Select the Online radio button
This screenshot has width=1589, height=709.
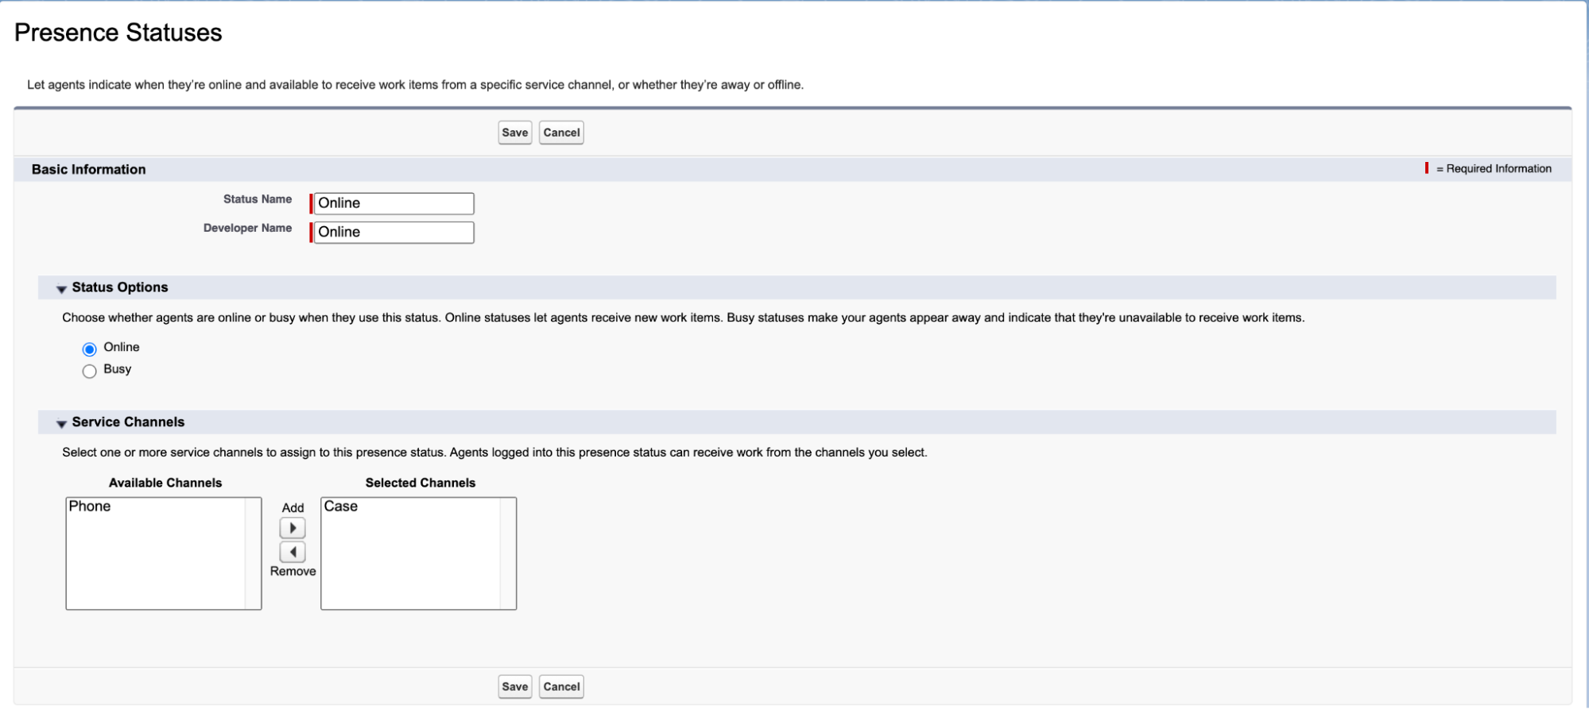coord(90,349)
